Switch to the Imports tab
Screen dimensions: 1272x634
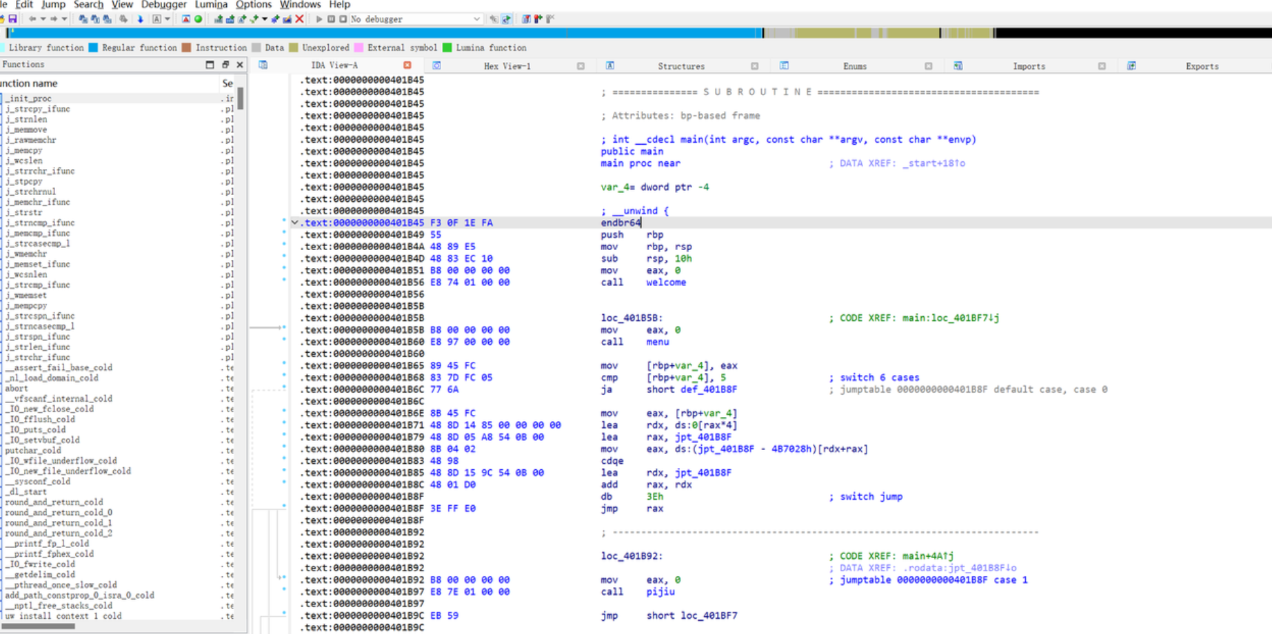(x=1029, y=66)
